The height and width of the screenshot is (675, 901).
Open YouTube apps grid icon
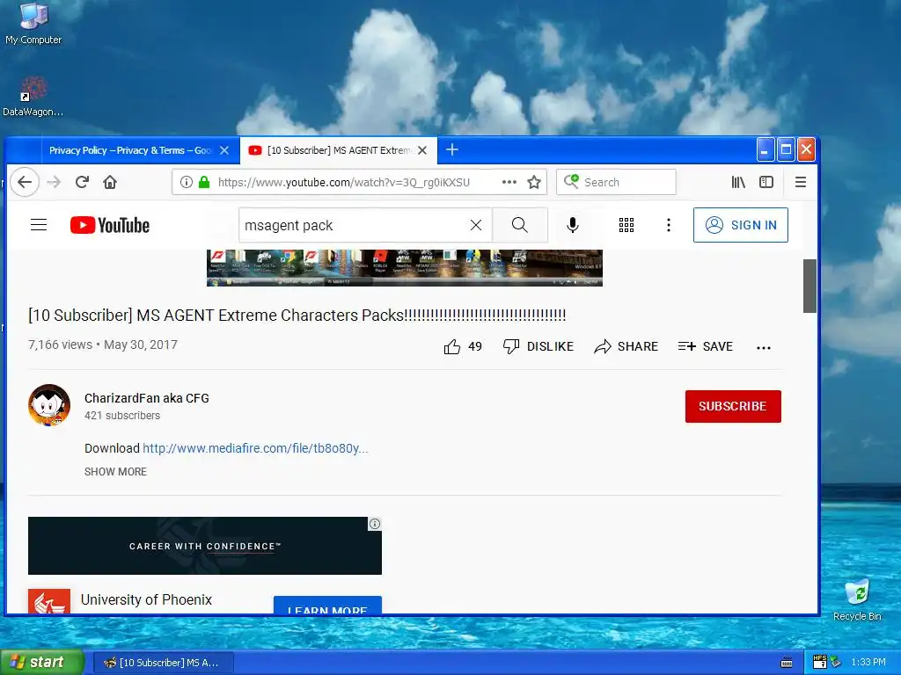pyautogui.click(x=626, y=225)
